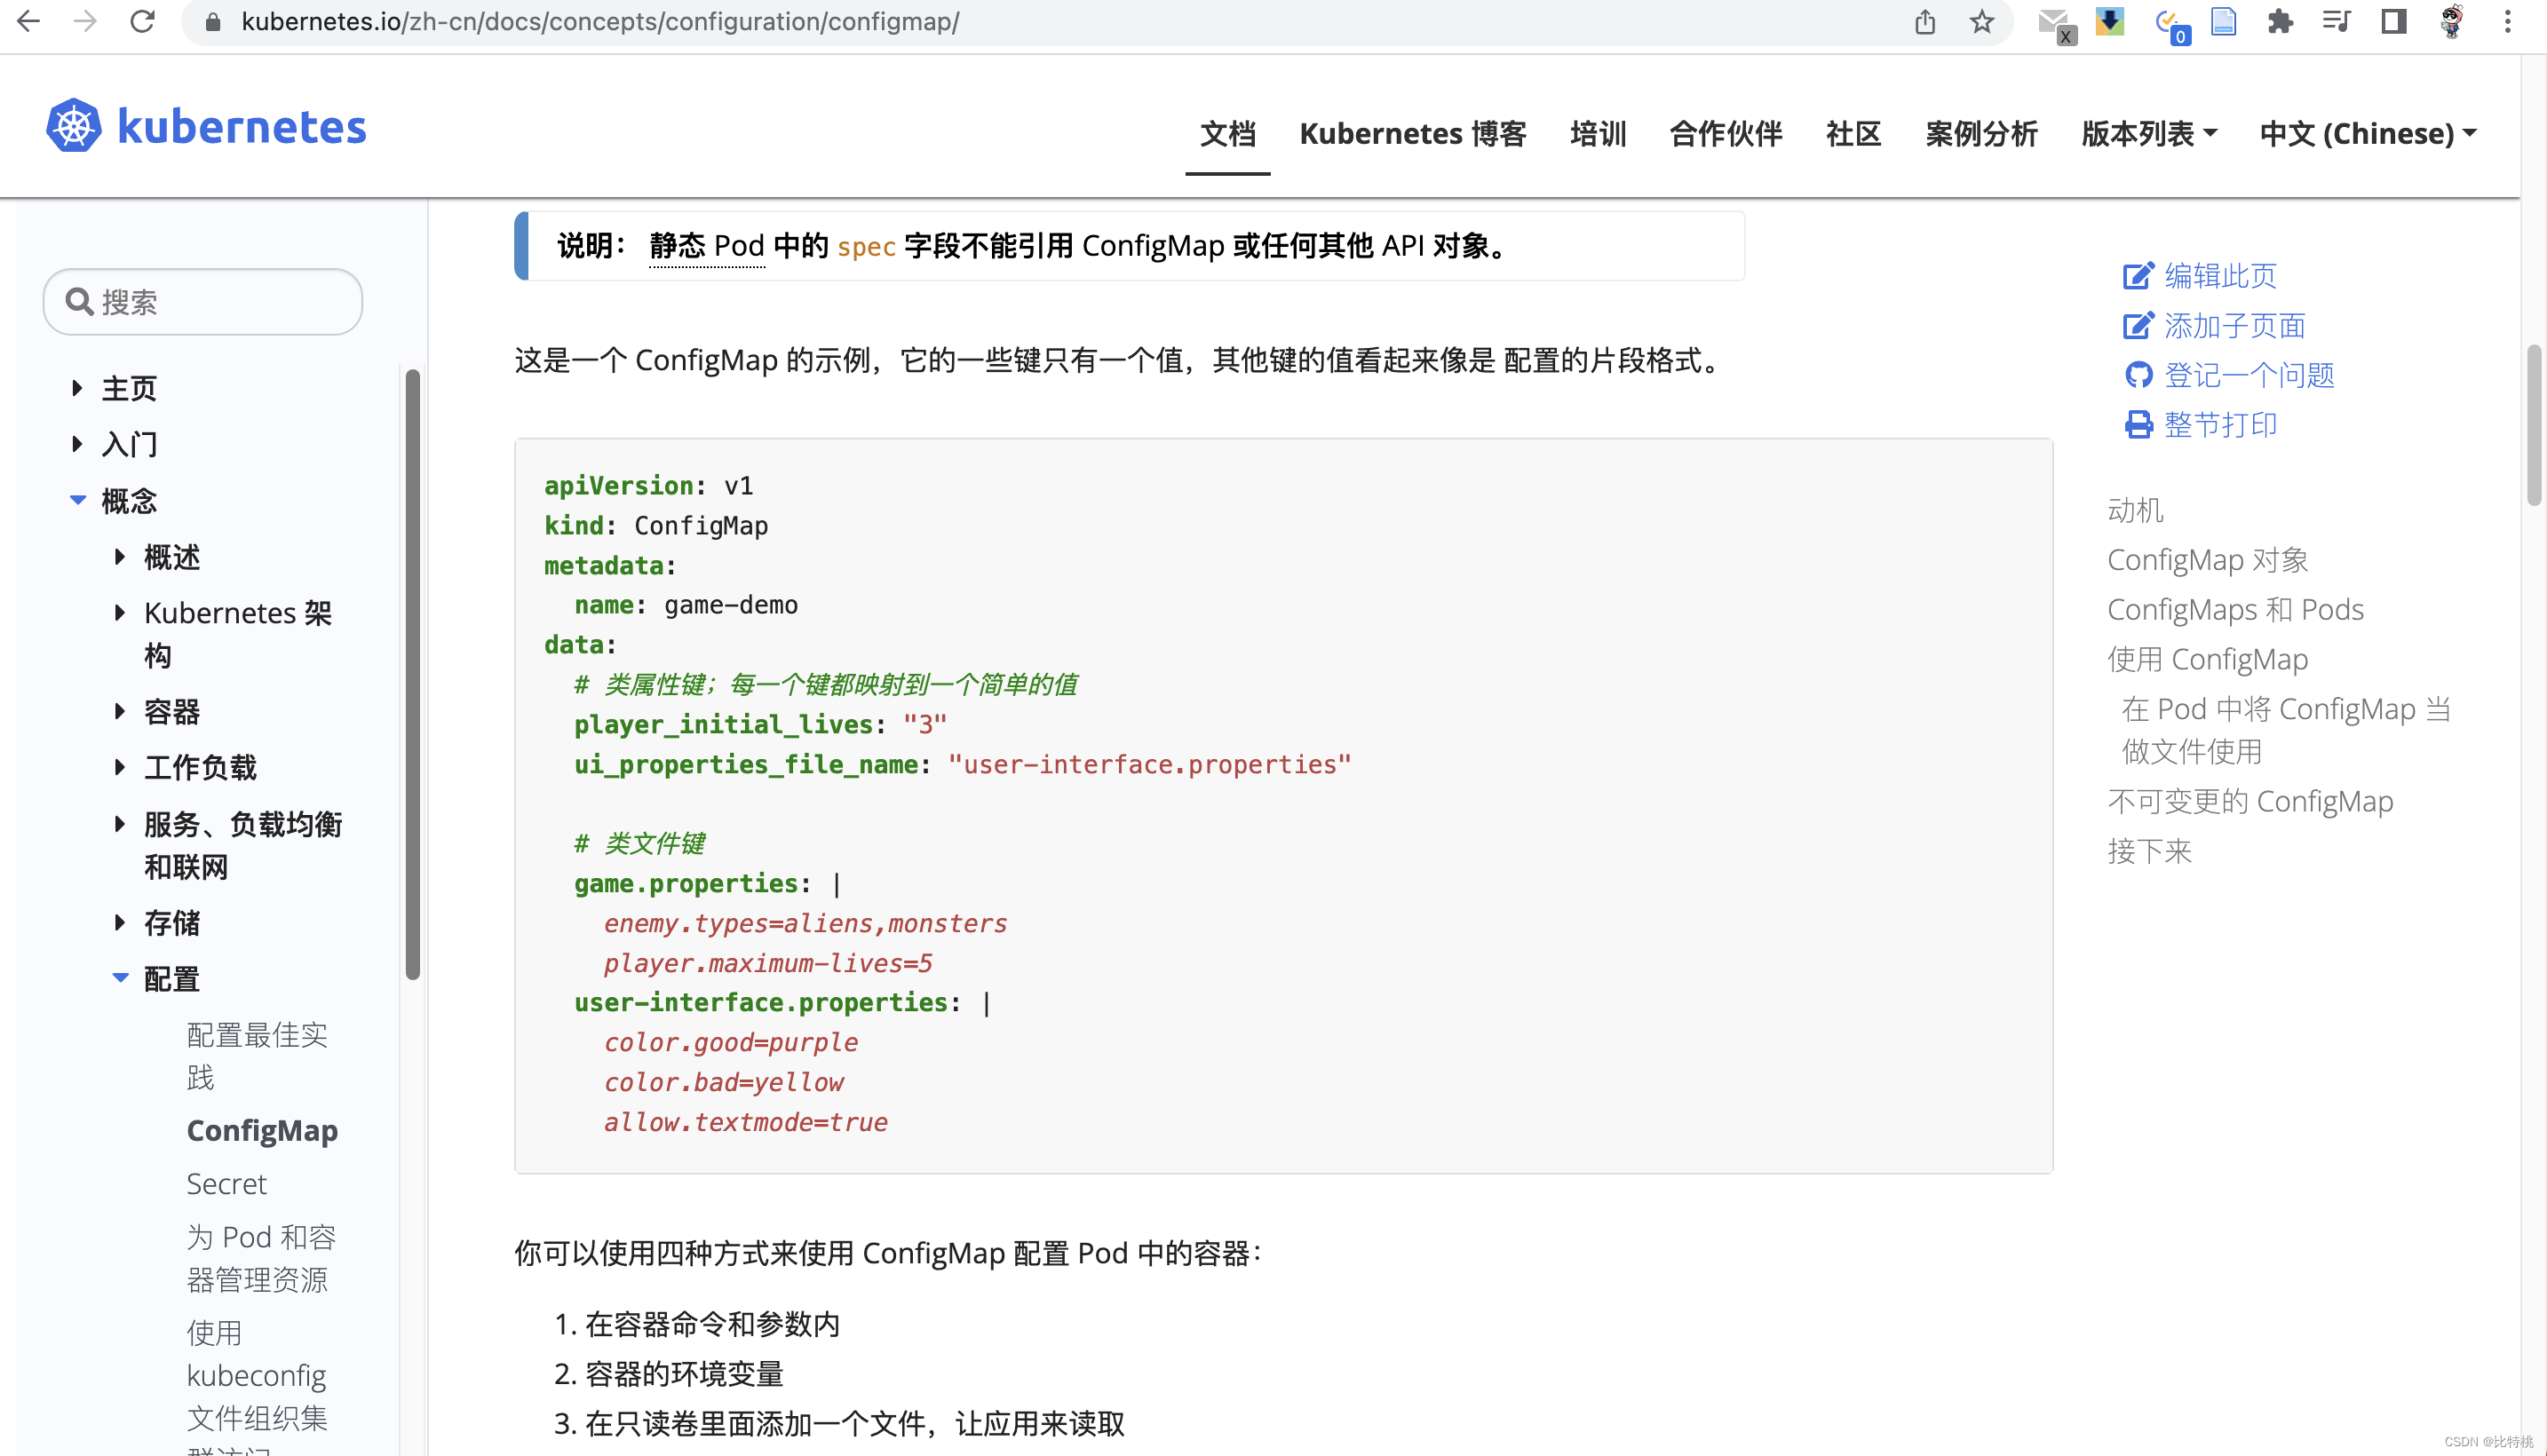Jump to 使用 ConfigMap section
The width and height of the screenshot is (2547, 1456).
(x=2207, y=659)
